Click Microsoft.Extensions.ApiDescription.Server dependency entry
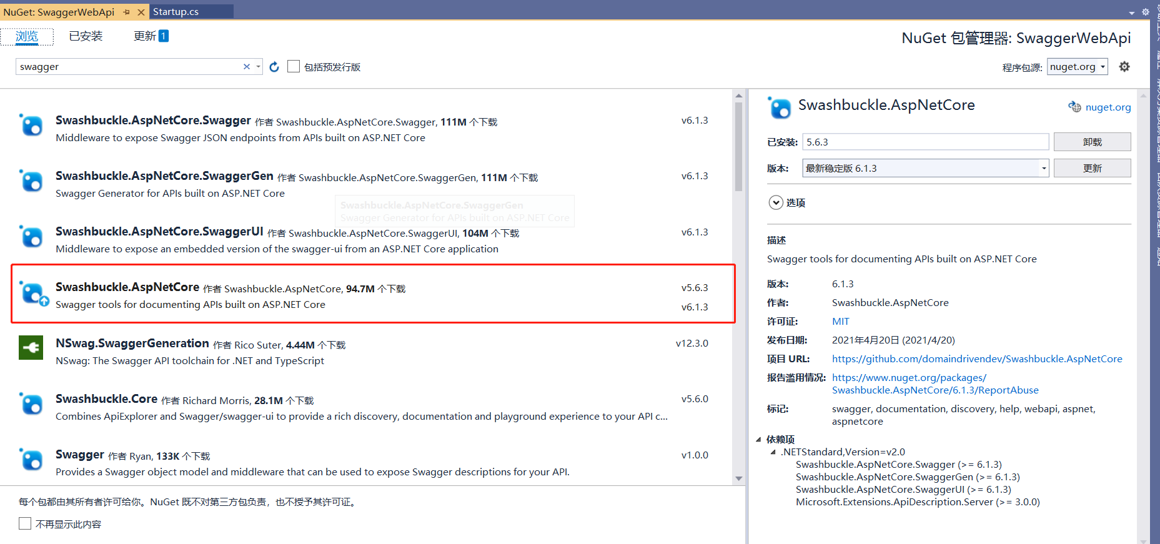The height and width of the screenshot is (544, 1160). pyautogui.click(x=918, y=502)
